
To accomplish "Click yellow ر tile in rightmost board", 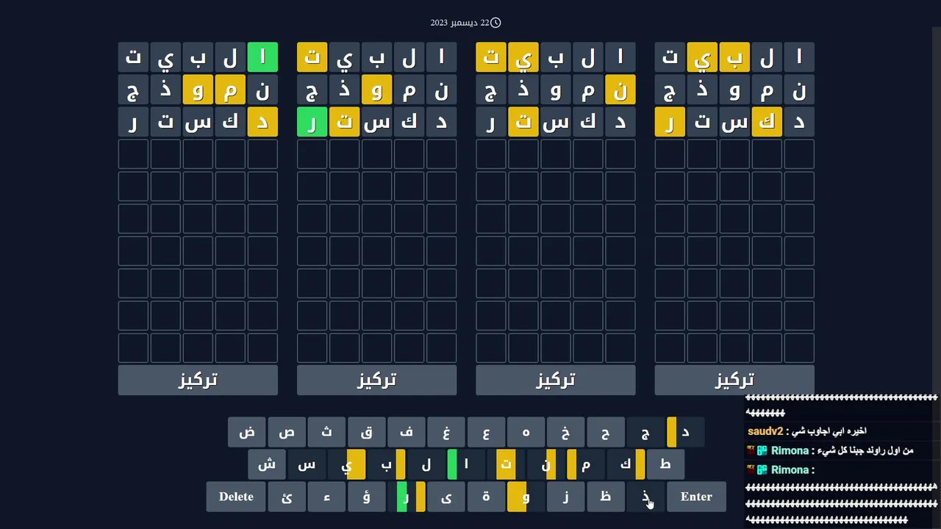I will 670,122.
